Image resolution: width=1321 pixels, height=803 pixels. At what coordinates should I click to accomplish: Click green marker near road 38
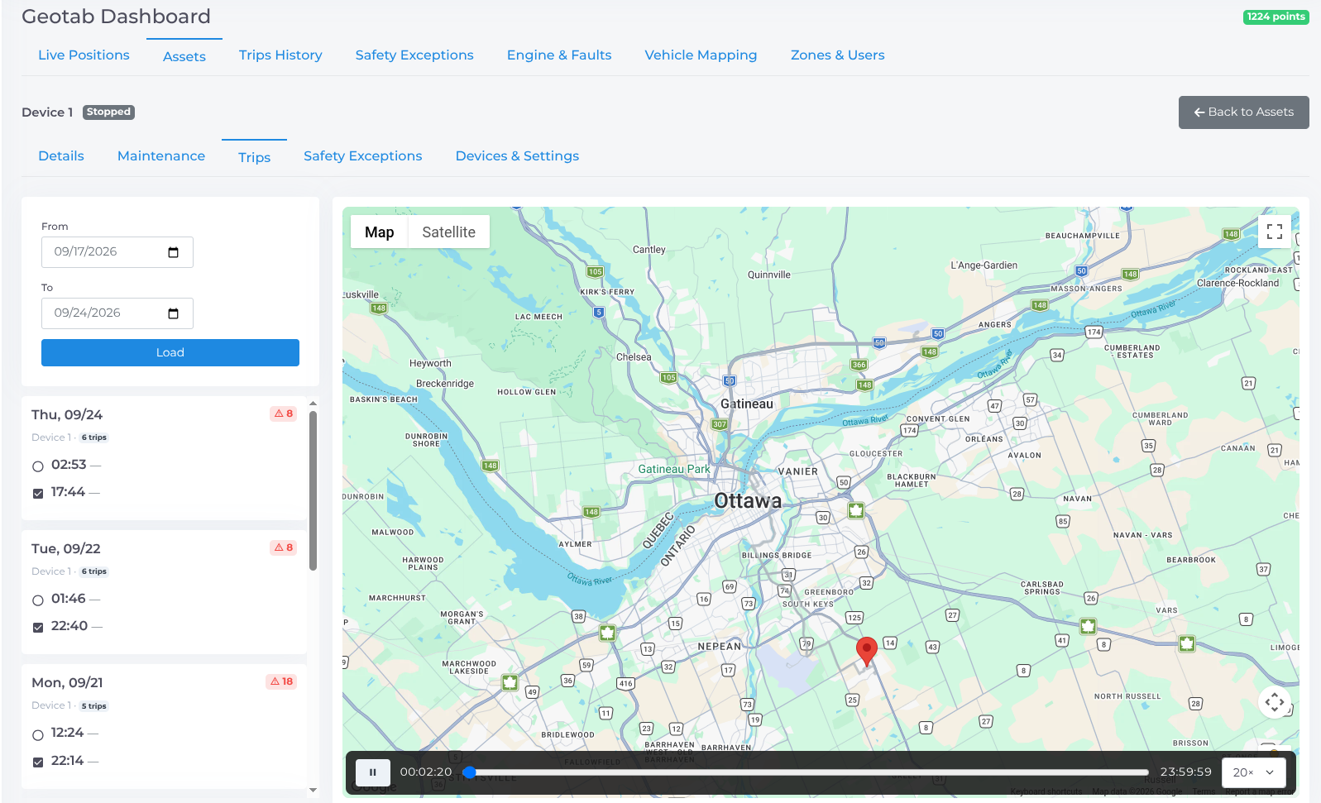point(608,633)
